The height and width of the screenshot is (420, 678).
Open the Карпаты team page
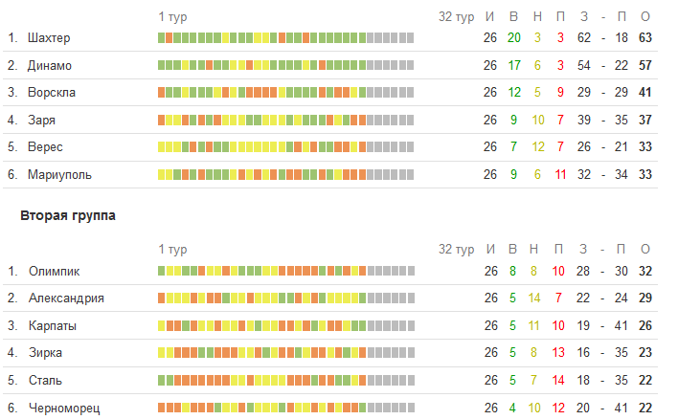coord(53,325)
